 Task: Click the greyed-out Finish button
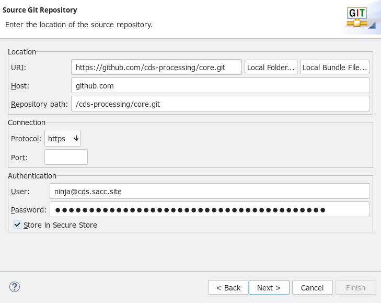tap(356, 287)
